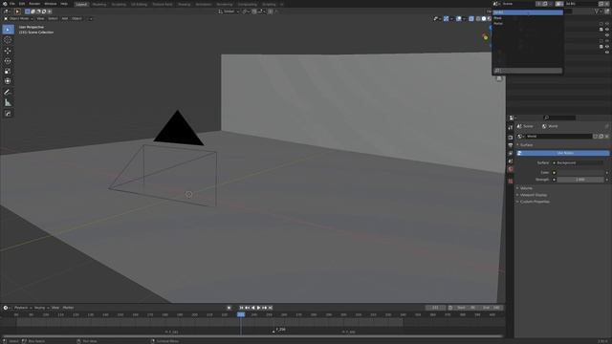Image resolution: width=612 pixels, height=344 pixels.
Task: Click the properties editor type icon
Action: pyautogui.click(x=513, y=118)
